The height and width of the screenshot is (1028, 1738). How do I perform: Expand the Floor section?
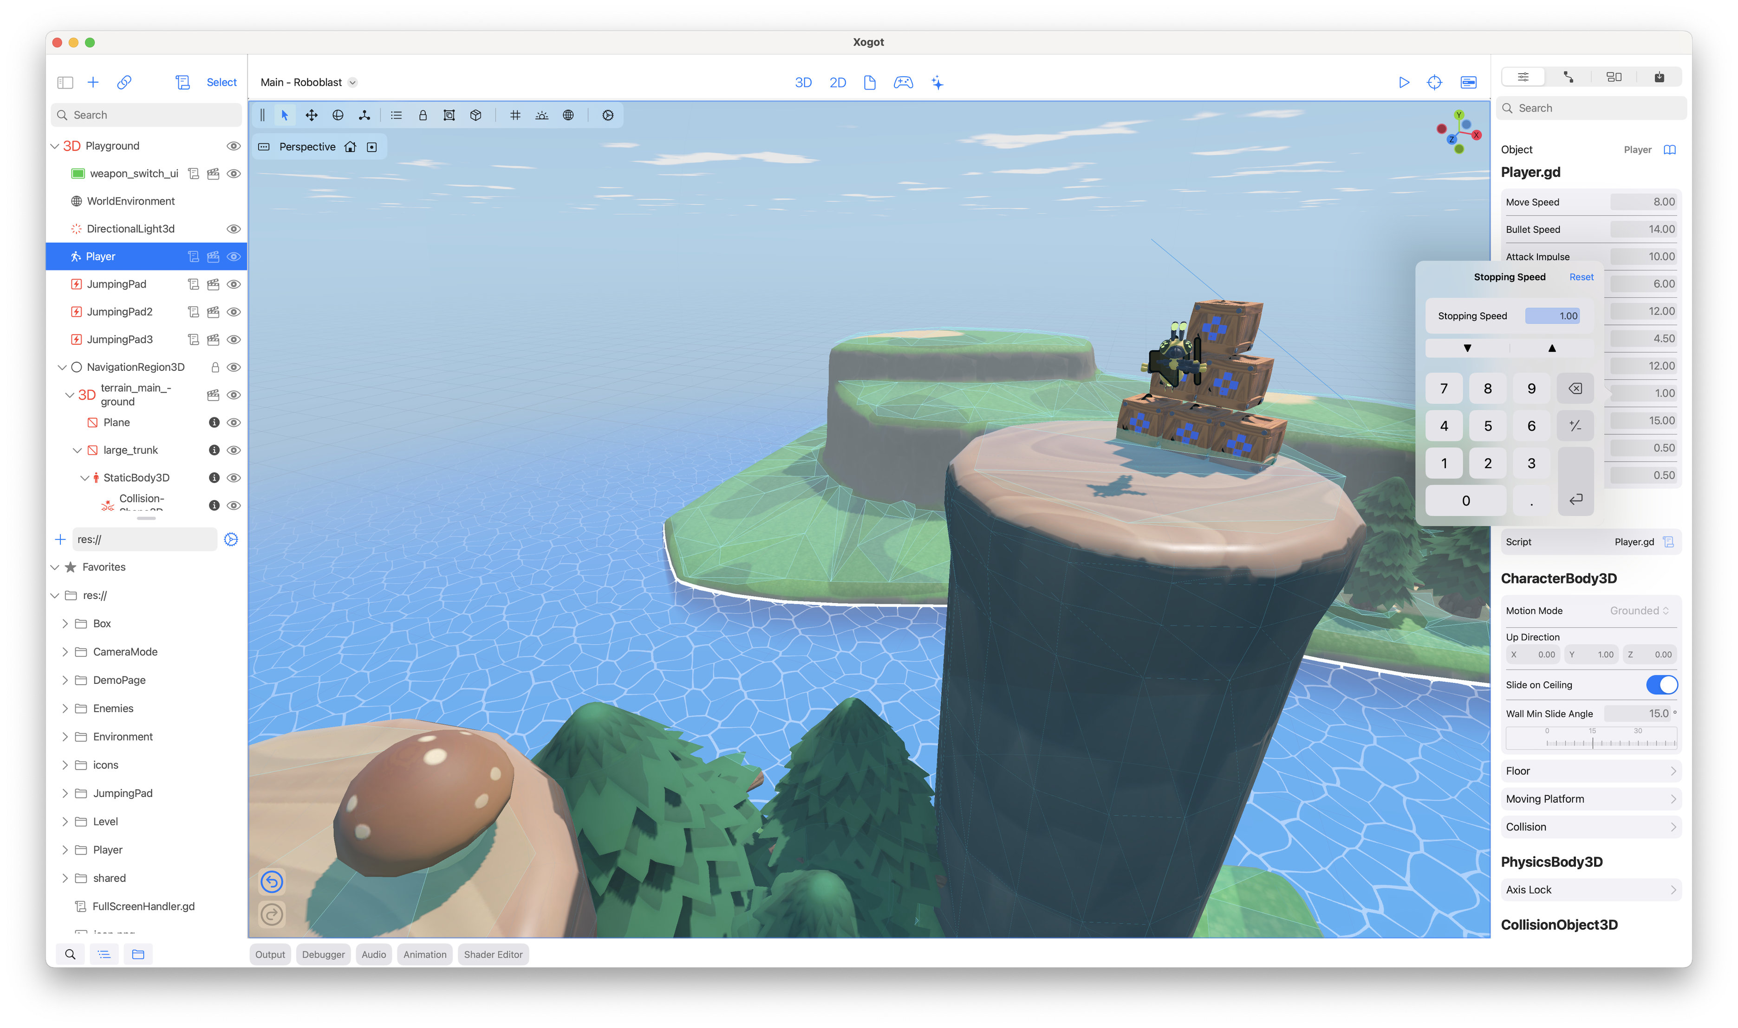(1590, 771)
